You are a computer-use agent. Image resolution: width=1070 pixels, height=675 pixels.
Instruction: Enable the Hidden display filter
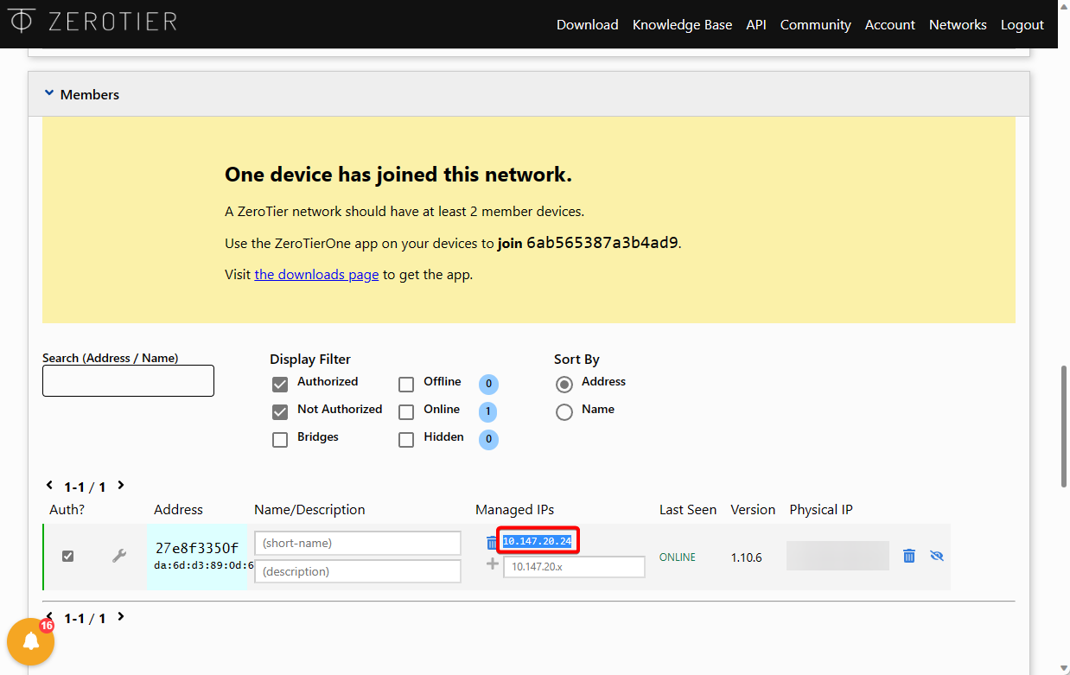pyautogui.click(x=406, y=439)
